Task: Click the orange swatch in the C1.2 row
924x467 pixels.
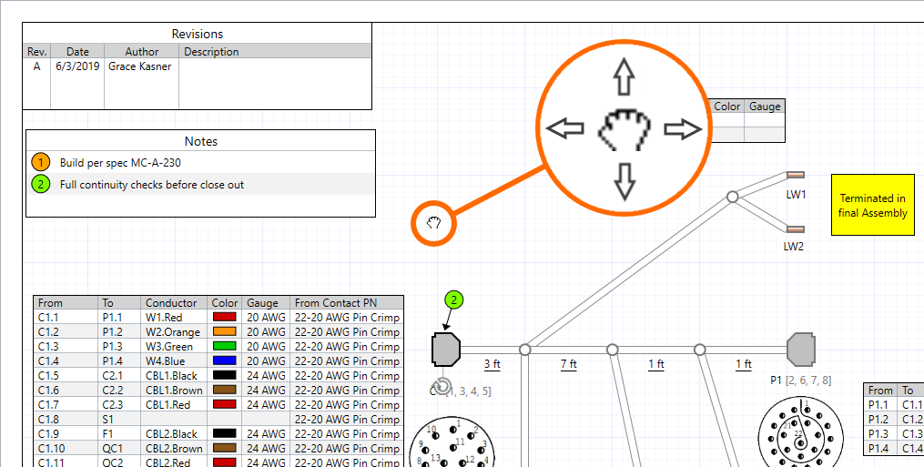Action: (x=225, y=331)
